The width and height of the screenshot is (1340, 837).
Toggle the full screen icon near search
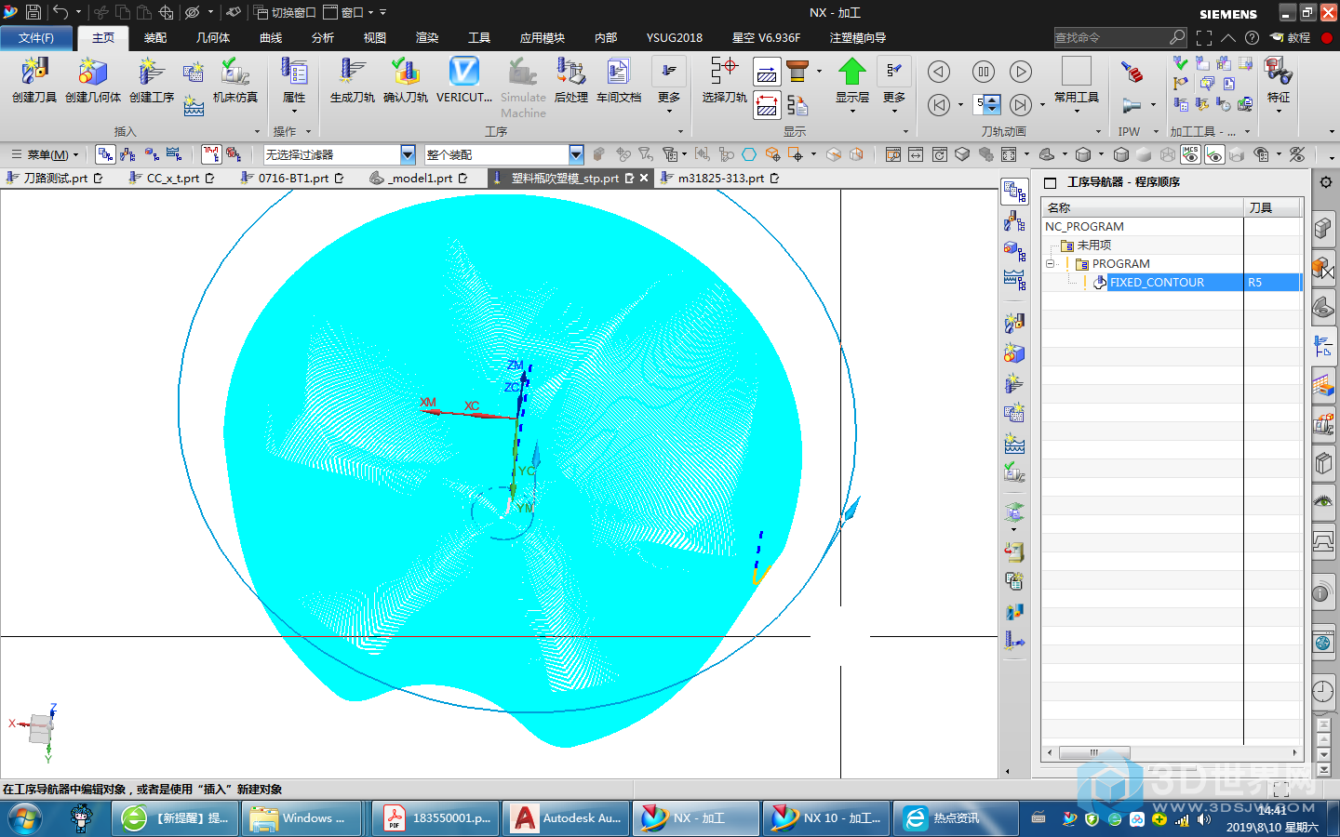pyautogui.click(x=1204, y=38)
